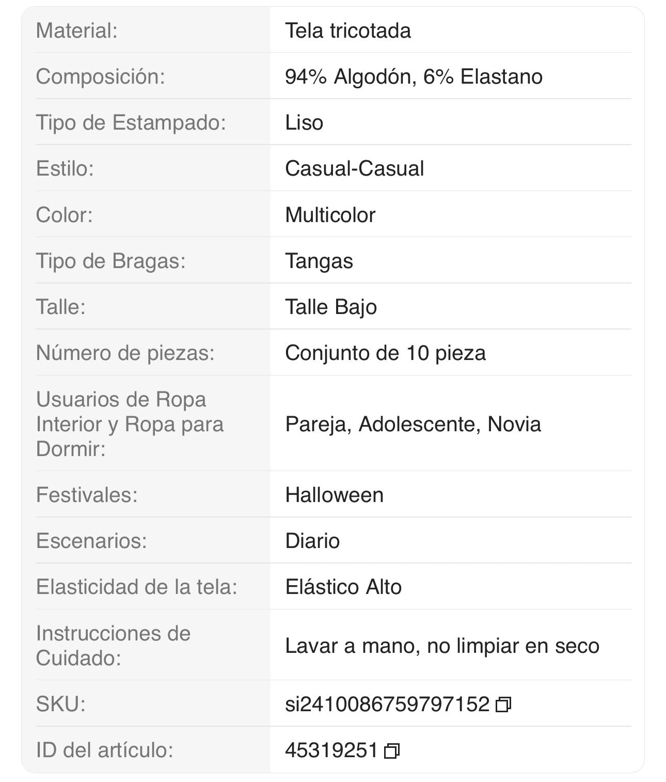Click the Liso pattern value
The width and height of the screenshot is (666, 782).
(x=304, y=123)
